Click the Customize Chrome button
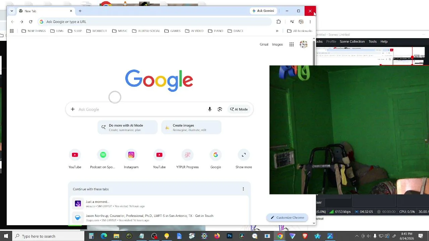The image size is (429, 241). tap(287, 218)
